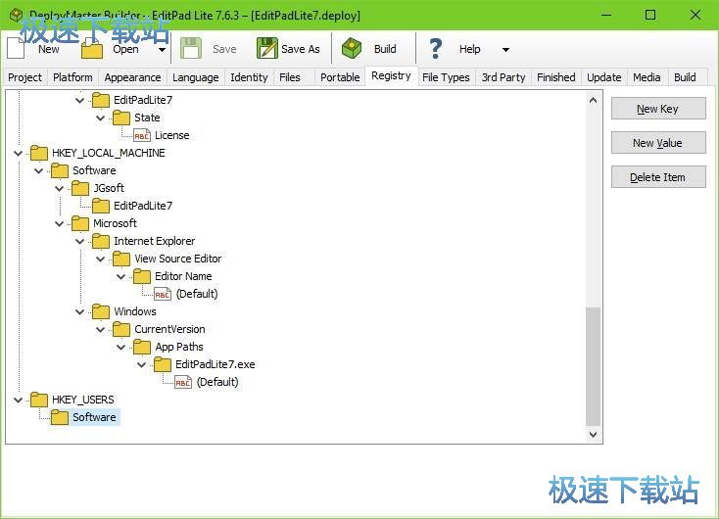Click the CurrentVersion folder icon
Image resolution: width=719 pixels, height=519 pixels.
pyautogui.click(x=121, y=329)
